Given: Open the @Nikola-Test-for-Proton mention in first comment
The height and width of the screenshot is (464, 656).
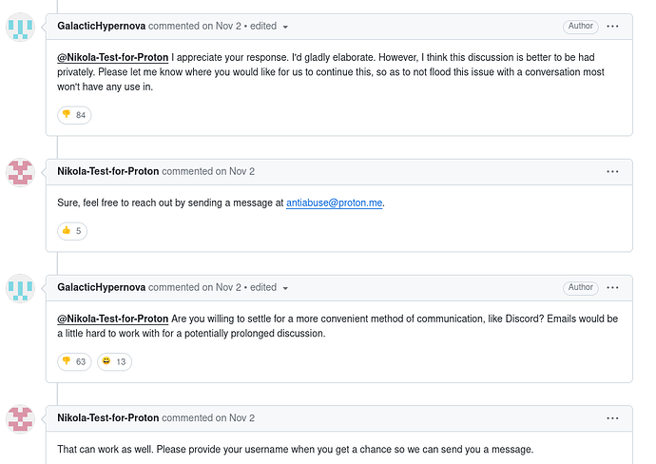Looking at the screenshot, I should (113, 57).
